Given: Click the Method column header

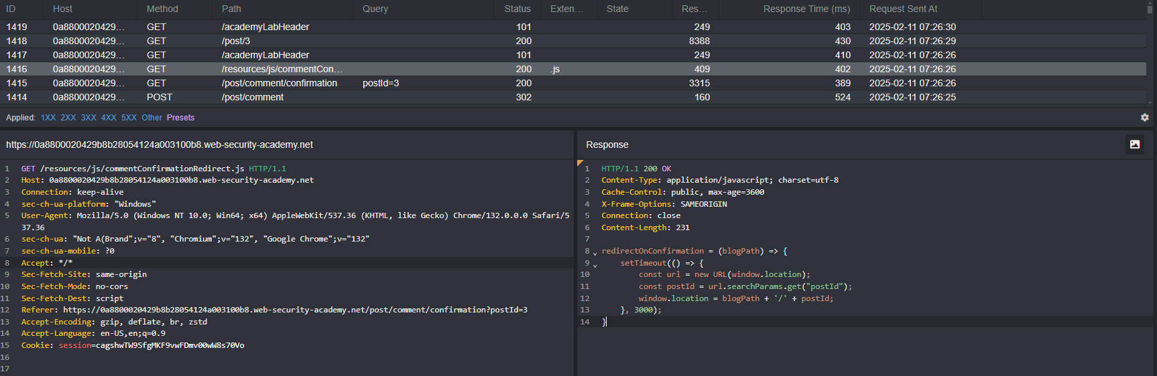Looking at the screenshot, I should click(x=162, y=9).
